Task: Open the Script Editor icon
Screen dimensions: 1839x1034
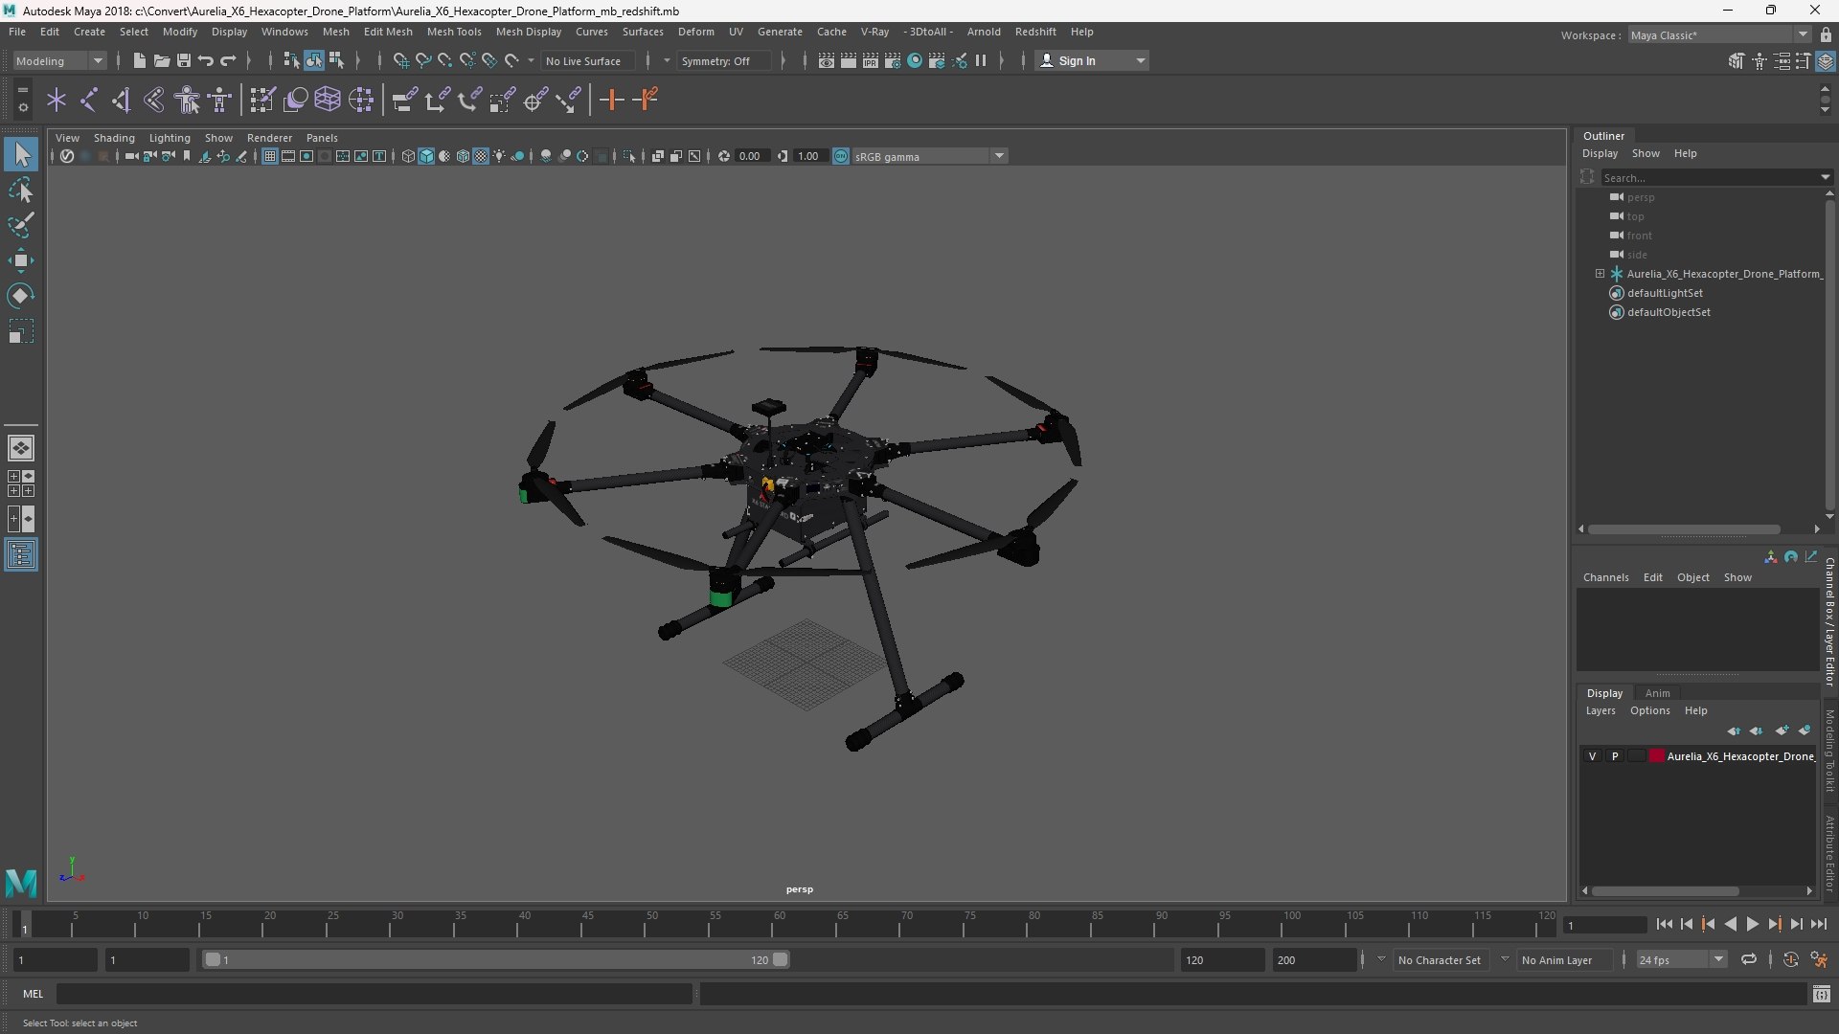Action: pos(1822,995)
